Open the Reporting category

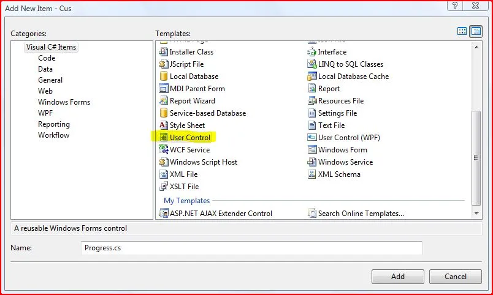[x=54, y=124]
